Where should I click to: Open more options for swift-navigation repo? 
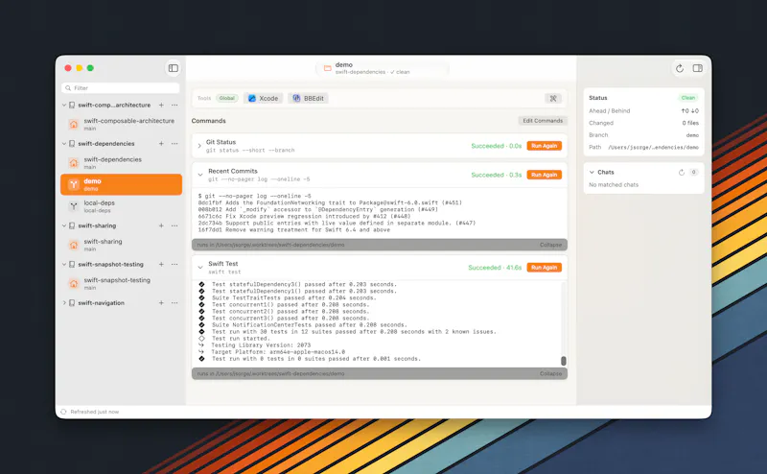(x=174, y=303)
